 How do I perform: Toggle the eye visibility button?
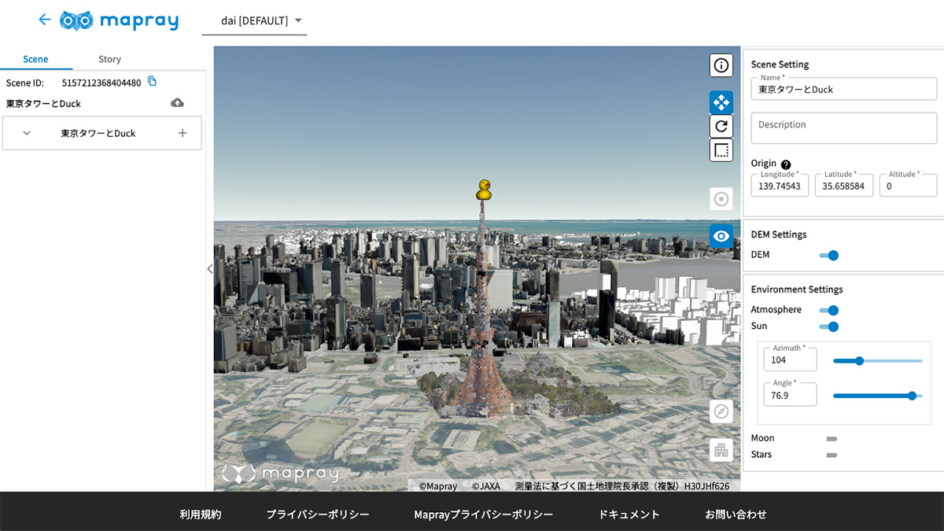[721, 236]
